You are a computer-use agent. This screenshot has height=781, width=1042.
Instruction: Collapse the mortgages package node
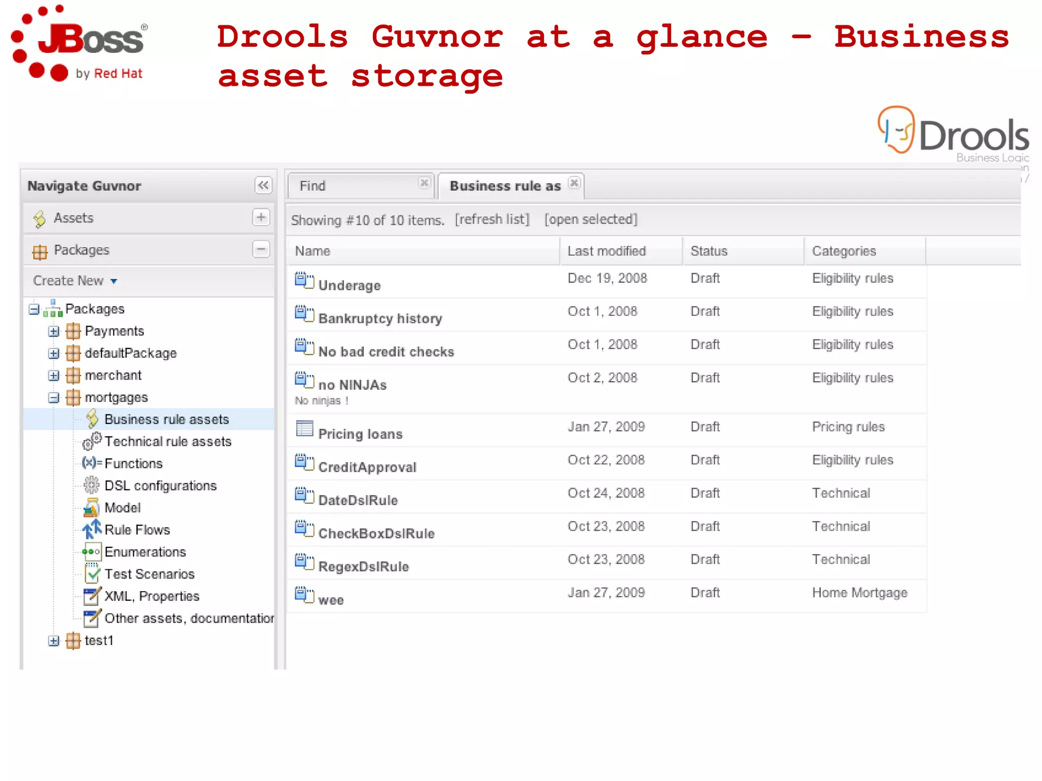tap(53, 397)
